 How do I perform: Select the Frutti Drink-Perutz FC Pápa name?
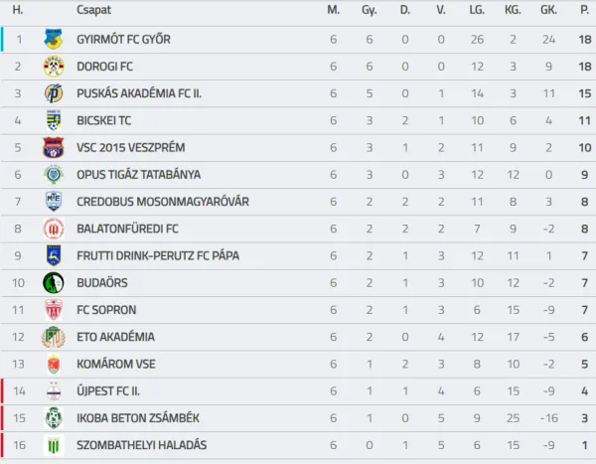coord(158,255)
